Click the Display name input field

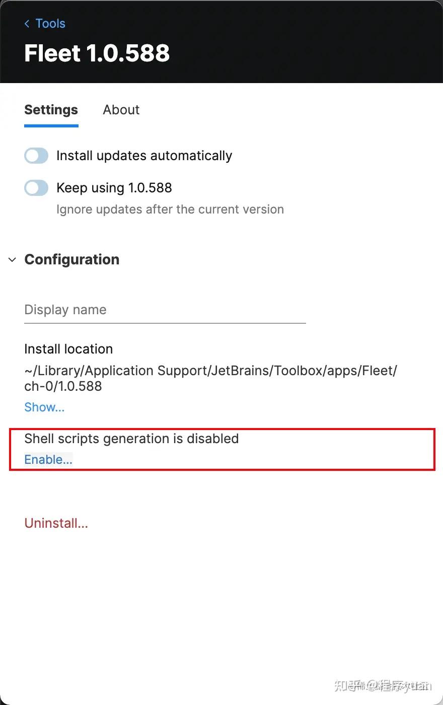(165, 310)
